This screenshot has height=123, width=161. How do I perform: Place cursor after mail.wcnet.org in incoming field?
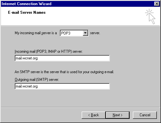click(x=38, y=58)
